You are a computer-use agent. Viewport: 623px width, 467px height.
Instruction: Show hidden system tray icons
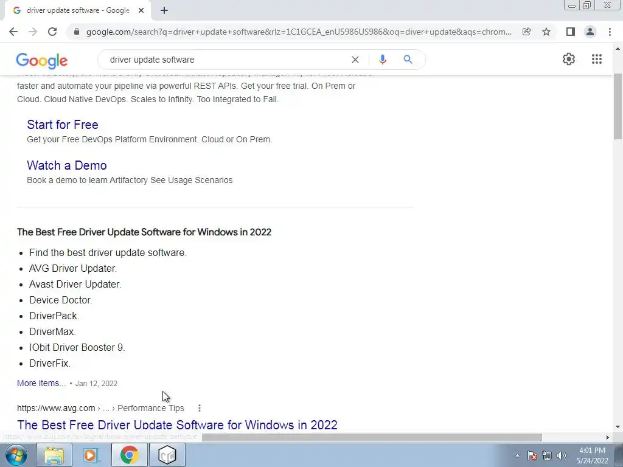pos(517,456)
